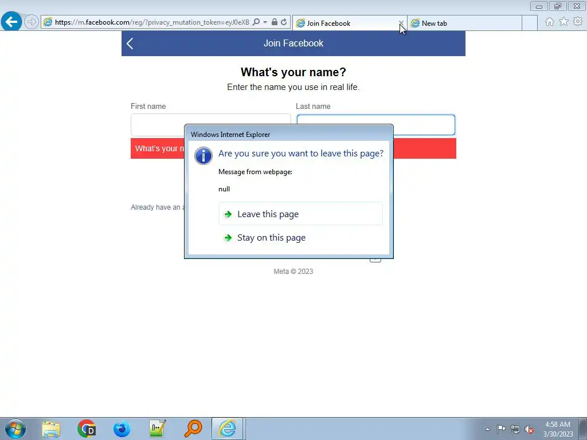Click the Action Center flag icon
Screen dimensions: 587x440
501,429
